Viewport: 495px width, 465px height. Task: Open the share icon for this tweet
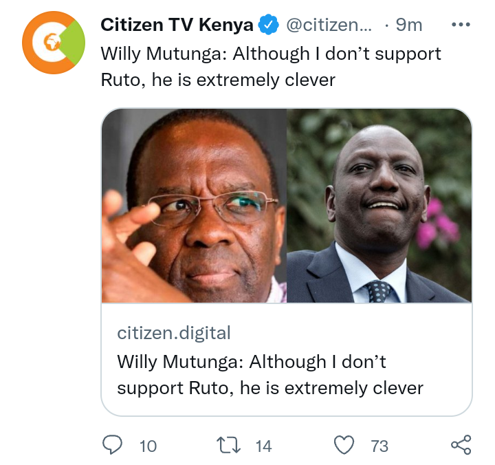point(461,445)
